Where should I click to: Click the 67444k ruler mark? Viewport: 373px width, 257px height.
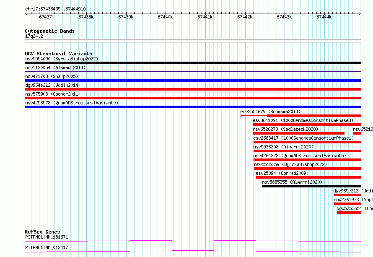[324, 17]
